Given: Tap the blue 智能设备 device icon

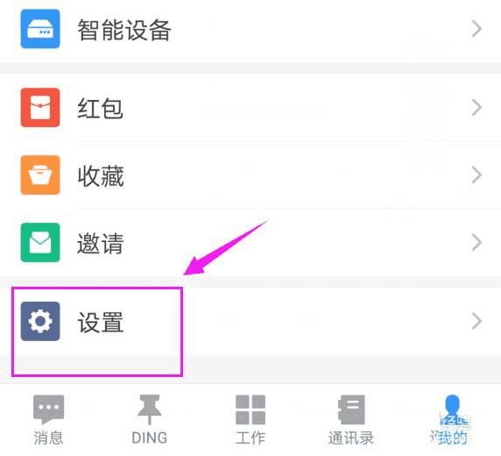Looking at the screenshot, I should [x=40, y=29].
